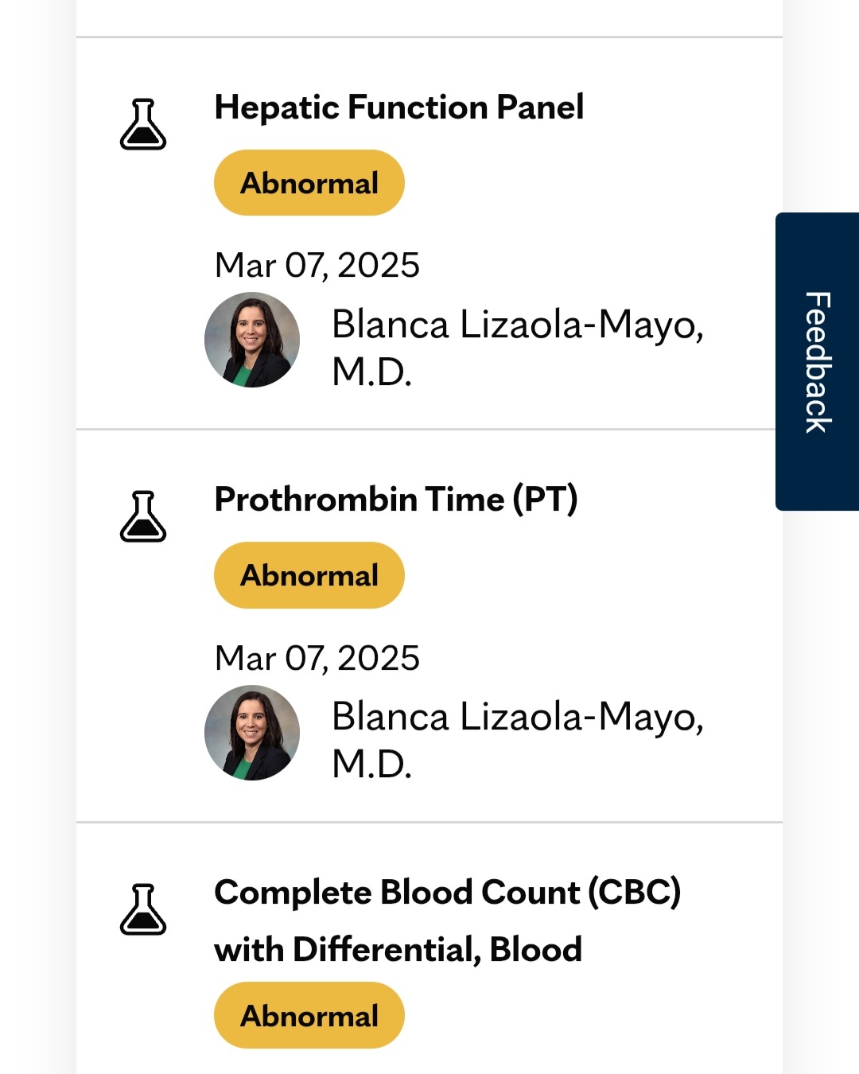Open the Feedback side tab
The image size is (859, 1074).
tap(818, 361)
